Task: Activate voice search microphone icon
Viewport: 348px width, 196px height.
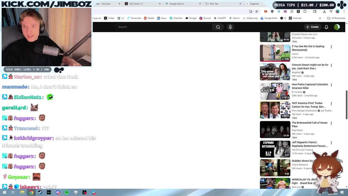Action: point(230,27)
